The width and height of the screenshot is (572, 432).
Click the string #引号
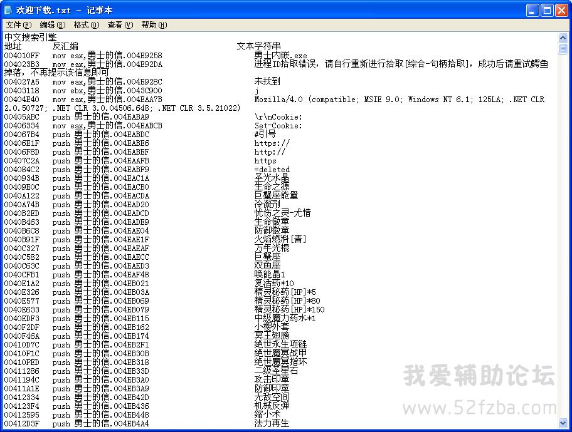[265, 134]
